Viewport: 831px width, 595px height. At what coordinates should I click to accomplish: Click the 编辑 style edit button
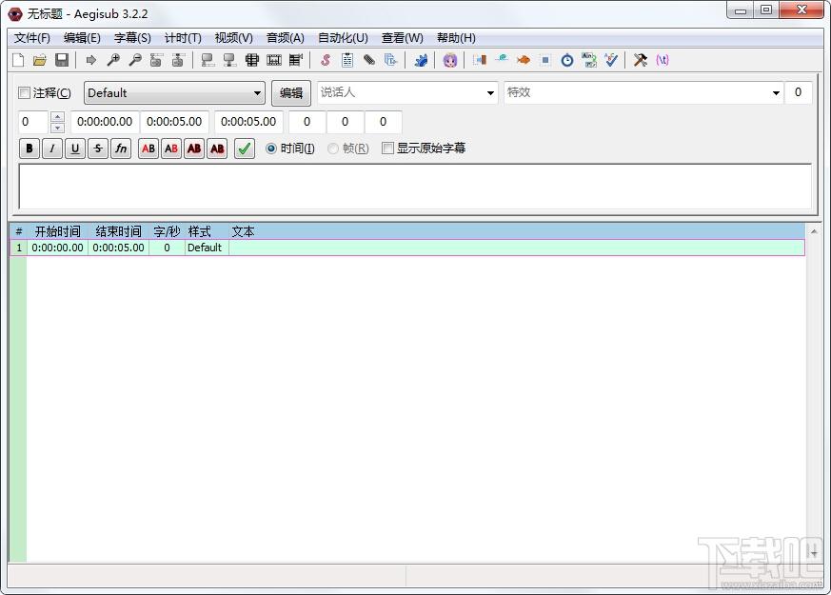(291, 93)
